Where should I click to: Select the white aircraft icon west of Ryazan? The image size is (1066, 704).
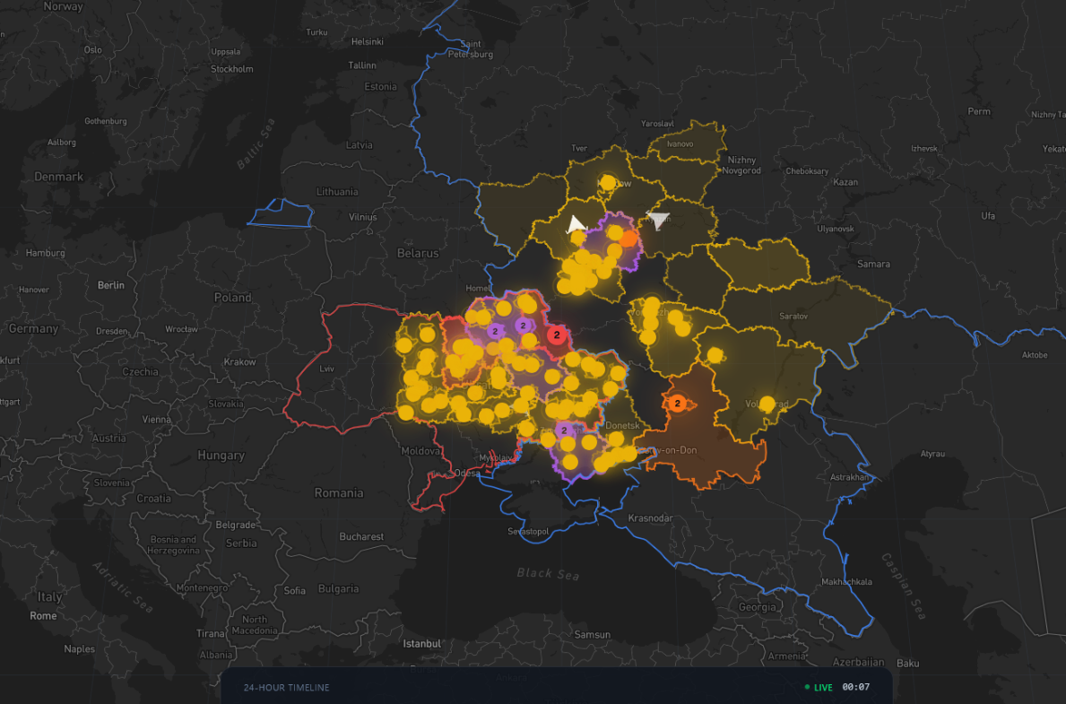click(x=576, y=224)
